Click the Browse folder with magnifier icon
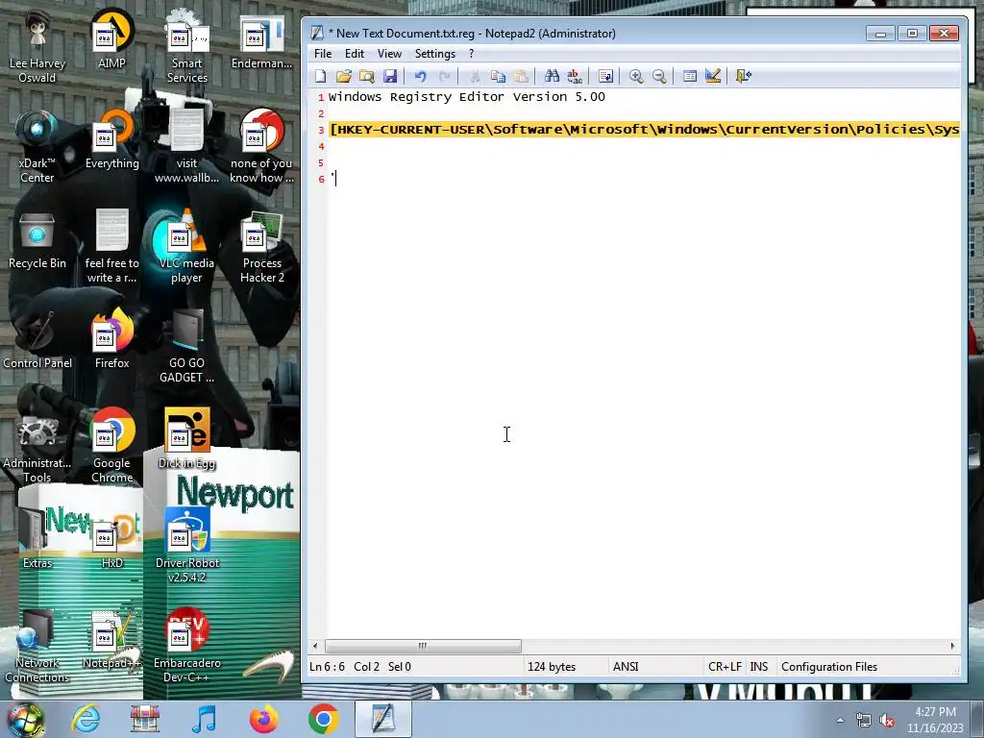This screenshot has height=738, width=984. tap(366, 77)
